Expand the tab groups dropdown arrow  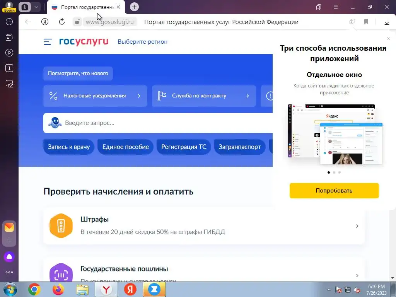point(36,7)
